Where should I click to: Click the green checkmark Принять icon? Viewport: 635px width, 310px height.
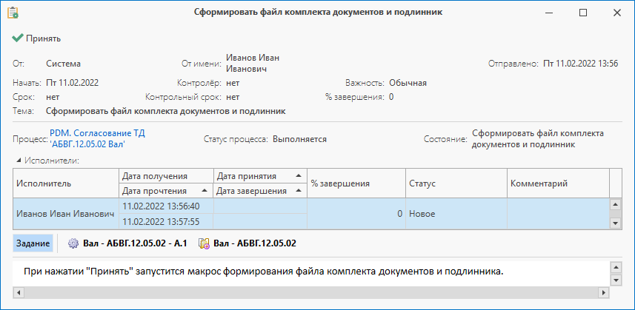18,38
